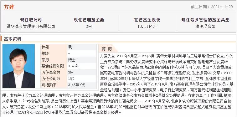
Task: Click the portrait photo of 方建
Action: (x=18, y=66)
